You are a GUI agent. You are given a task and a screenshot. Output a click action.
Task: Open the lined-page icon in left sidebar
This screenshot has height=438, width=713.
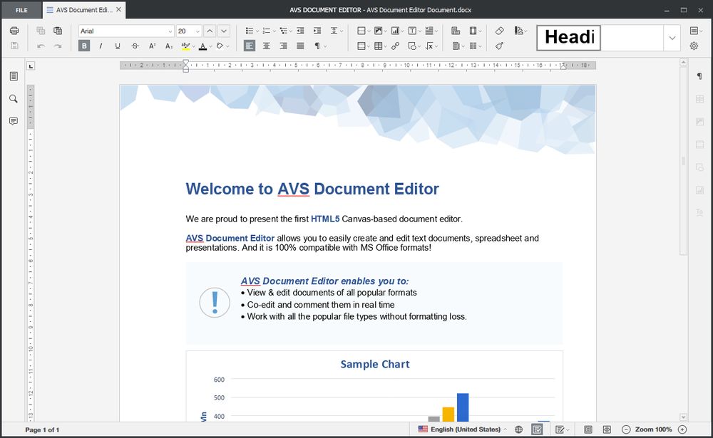[x=14, y=76]
